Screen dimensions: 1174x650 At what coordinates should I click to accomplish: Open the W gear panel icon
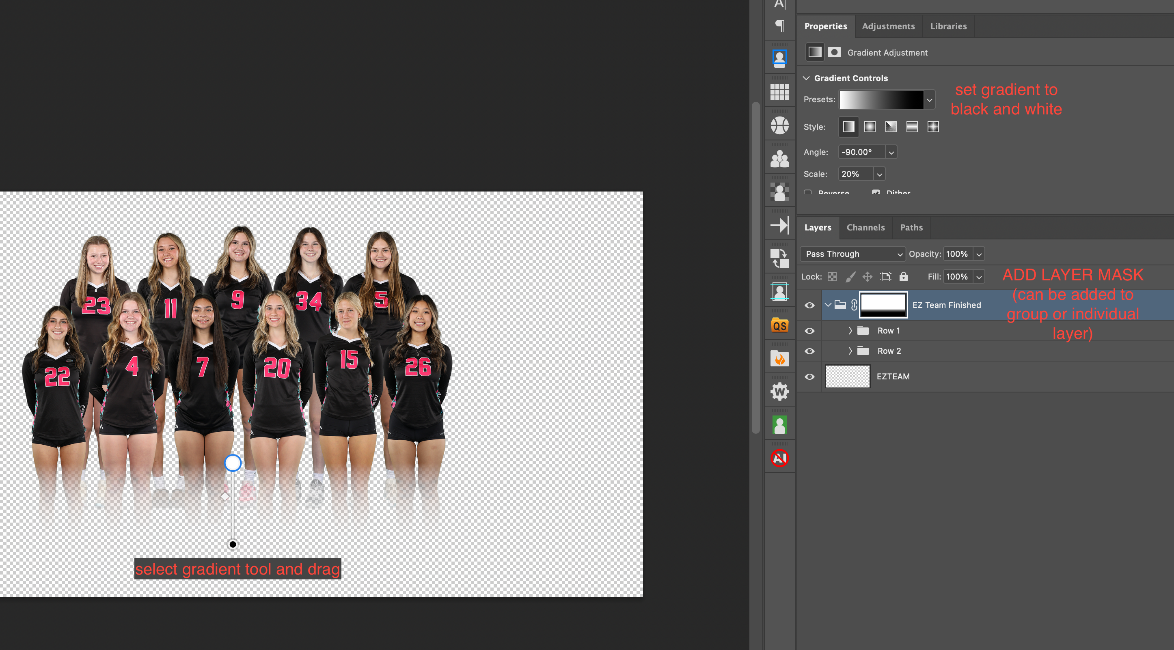point(780,392)
